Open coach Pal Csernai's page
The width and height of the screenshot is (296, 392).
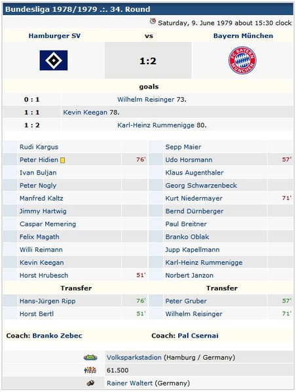(198, 336)
